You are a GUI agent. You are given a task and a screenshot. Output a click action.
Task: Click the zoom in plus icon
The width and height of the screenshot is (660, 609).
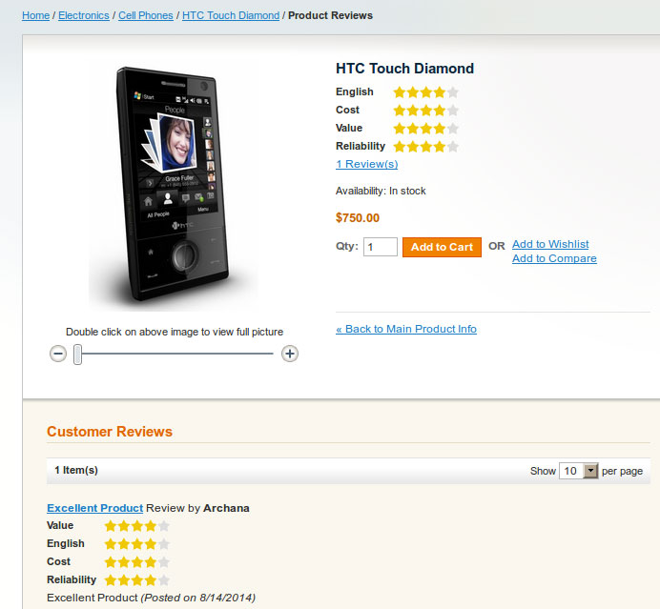(x=290, y=354)
